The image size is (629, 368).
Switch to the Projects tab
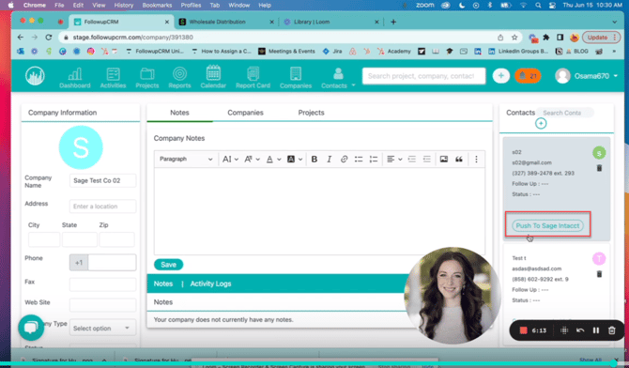click(x=311, y=113)
